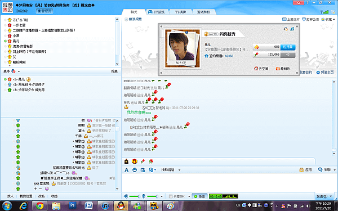The image size is (338, 211).
Task: Click the mic order mode icon beside 麦序
Action: point(14,71)
